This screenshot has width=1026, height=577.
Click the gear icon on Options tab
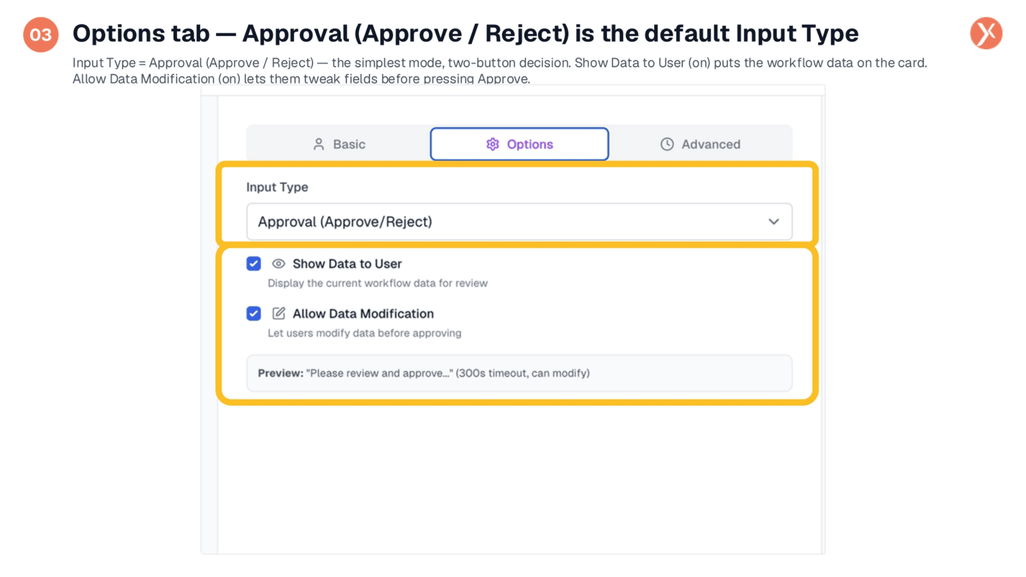[492, 144]
